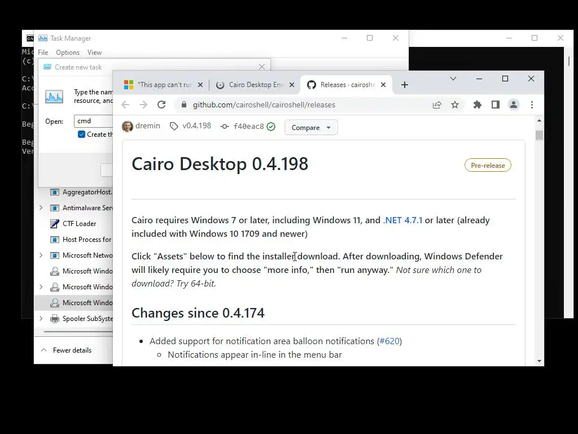The width and height of the screenshot is (578, 434).
Task: Click the browser back arrow
Action: (x=125, y=105)
